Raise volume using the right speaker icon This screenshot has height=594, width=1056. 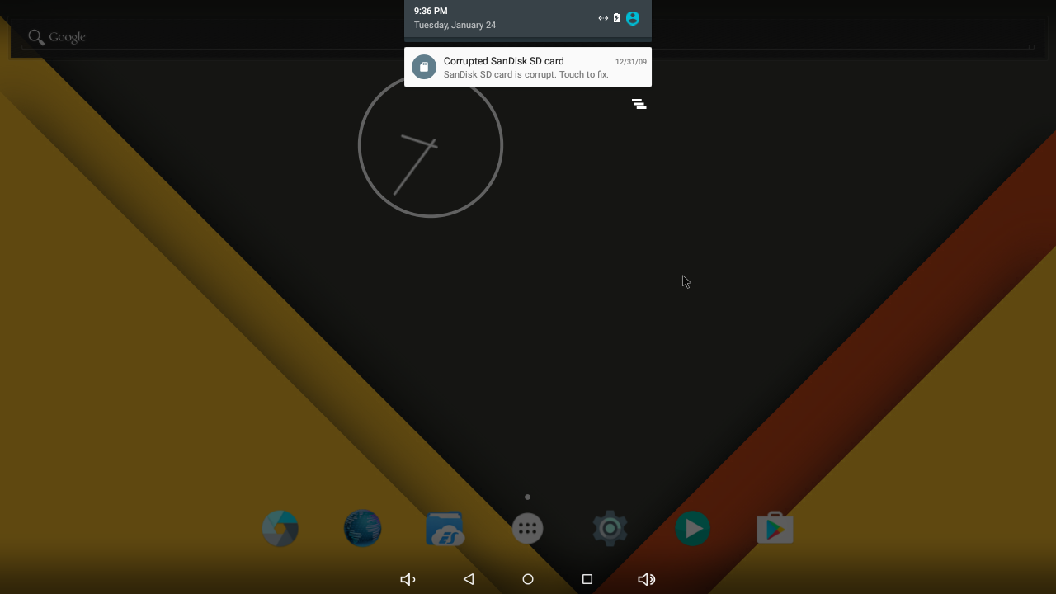tap(647, 579)
